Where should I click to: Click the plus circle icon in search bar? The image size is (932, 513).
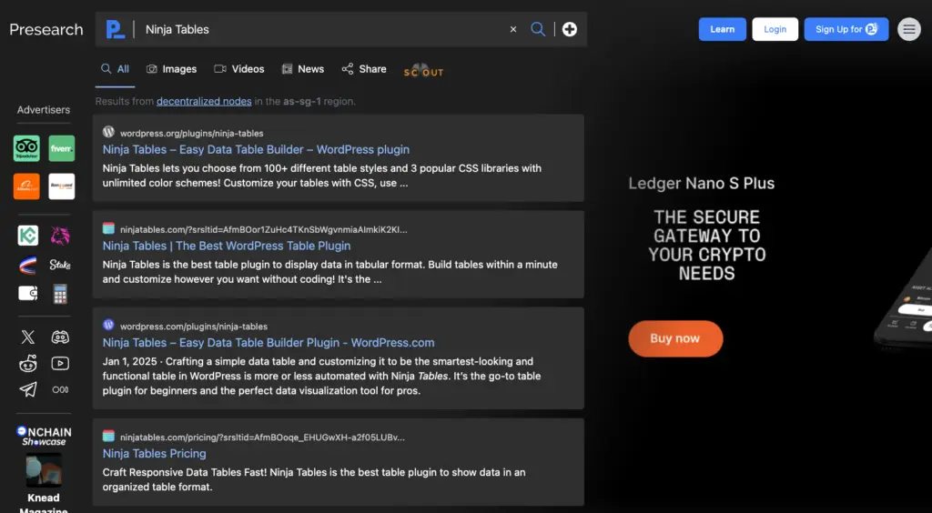click(x=570, y=29)
